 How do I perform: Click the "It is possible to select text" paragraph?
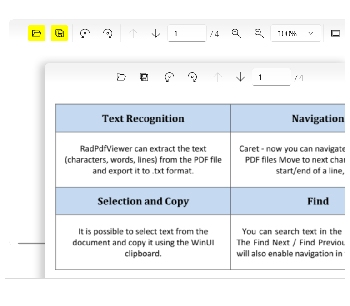click(143, 242)
